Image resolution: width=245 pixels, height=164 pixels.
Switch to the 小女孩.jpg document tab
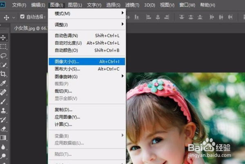[30, 28]
